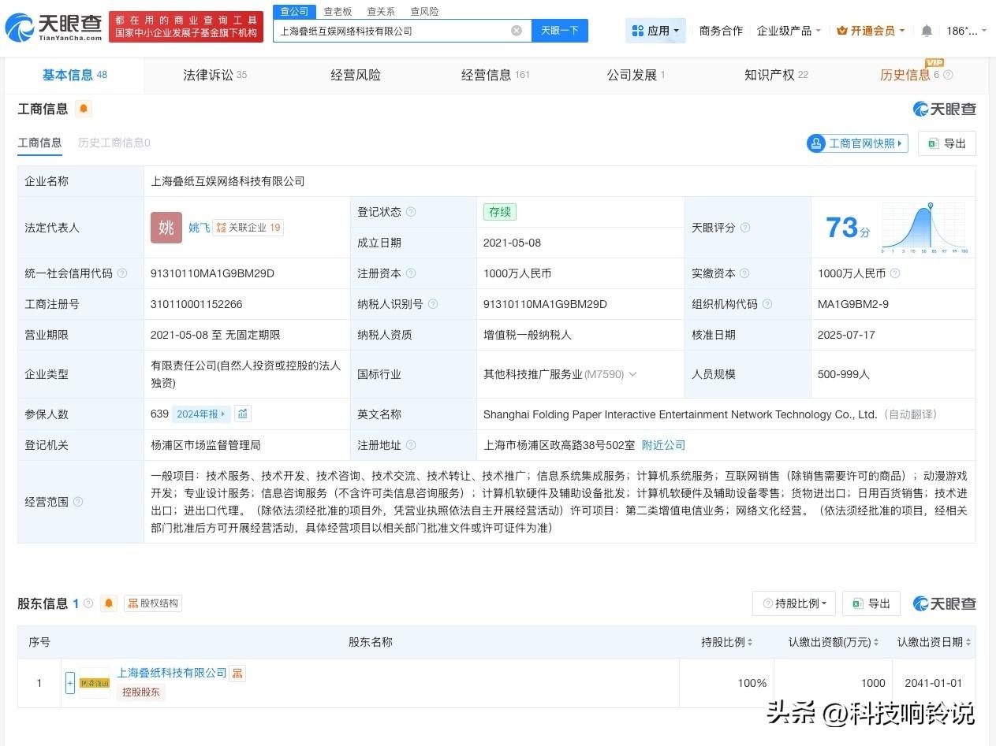Click credit code 91310110MA1G9BM29D under 统一社会信用代码
996x746 pixels.
[212, 273]
